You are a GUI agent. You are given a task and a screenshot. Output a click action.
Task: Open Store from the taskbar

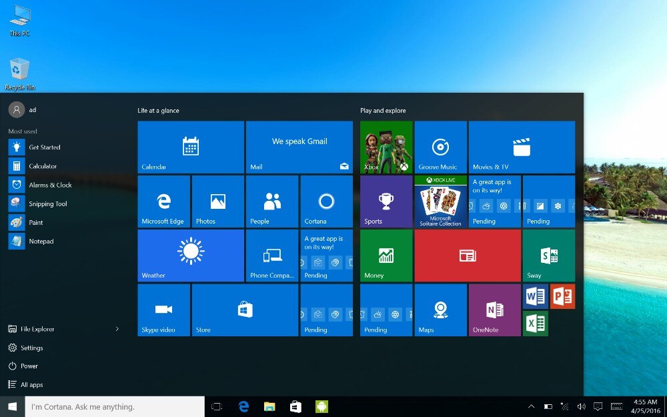click(295, 407)
